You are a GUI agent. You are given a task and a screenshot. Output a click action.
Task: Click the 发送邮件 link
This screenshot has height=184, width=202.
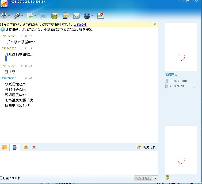pos(80,25)
